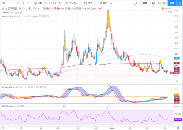Screen dimensions: 183x130
Task: Open settings for 出来高 (20) indicator
Action: coord(18,13)
